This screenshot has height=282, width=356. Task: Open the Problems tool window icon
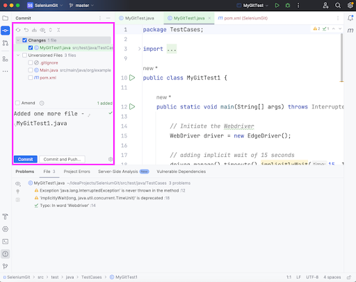point(5,254)
